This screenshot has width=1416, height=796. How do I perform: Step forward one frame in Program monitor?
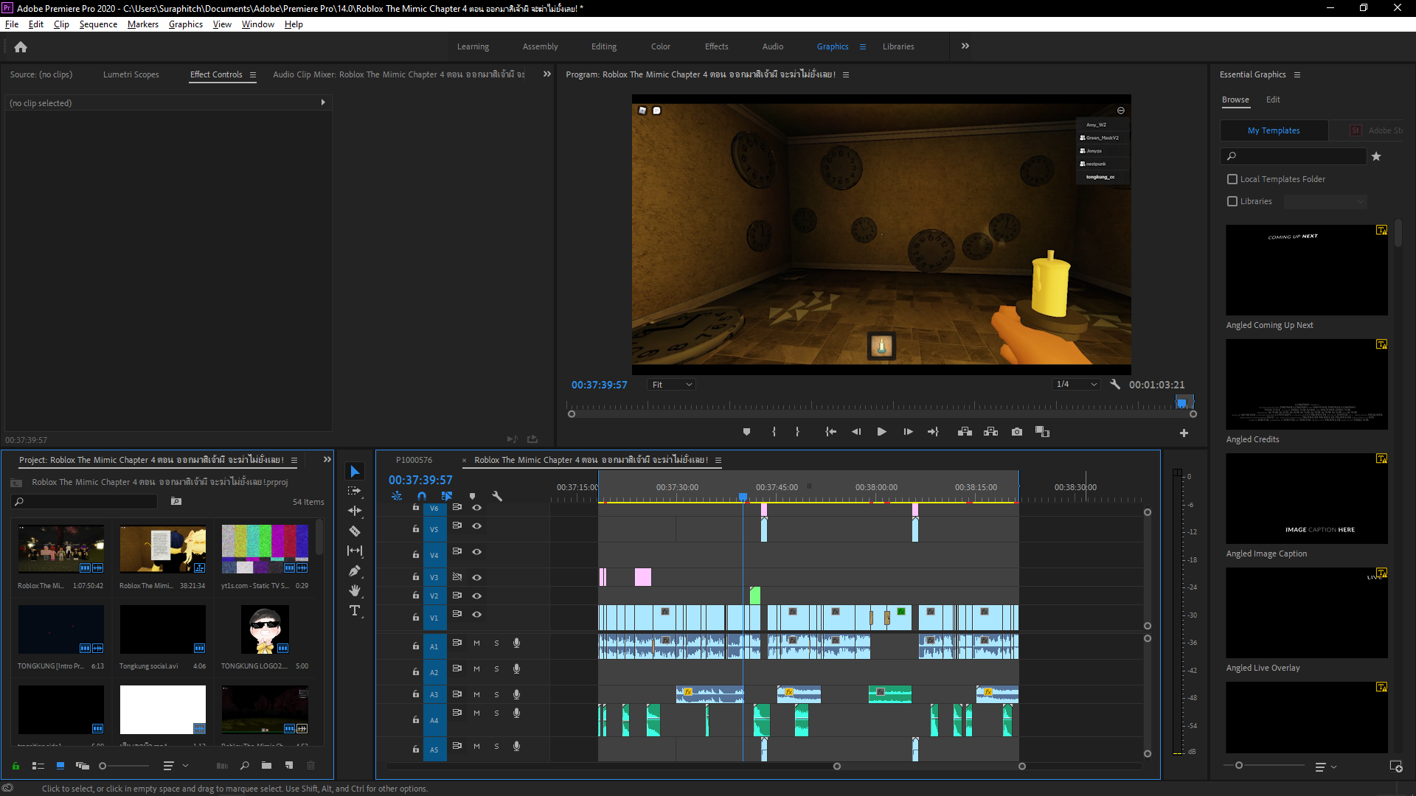coord(908,432)
